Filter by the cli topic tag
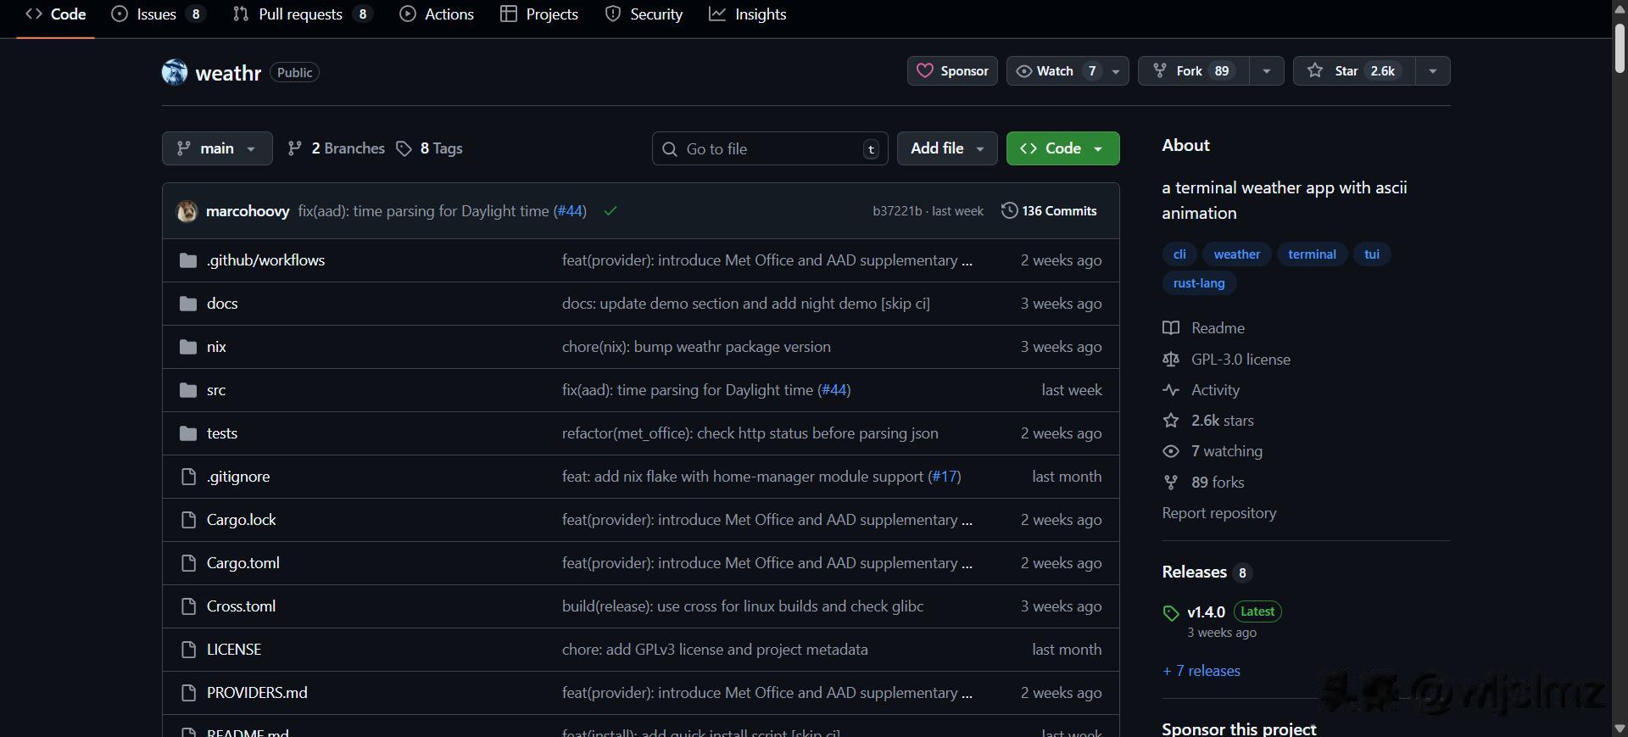The width and height of the screenshot is (1628, 737). click(1179, 254)
